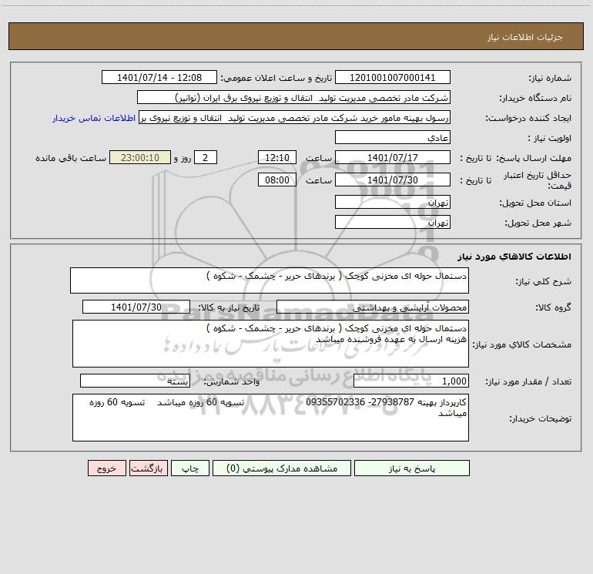Click the اولویت نیاز field عادی
The height and width of the screenshot is (574, 593).
393,137
